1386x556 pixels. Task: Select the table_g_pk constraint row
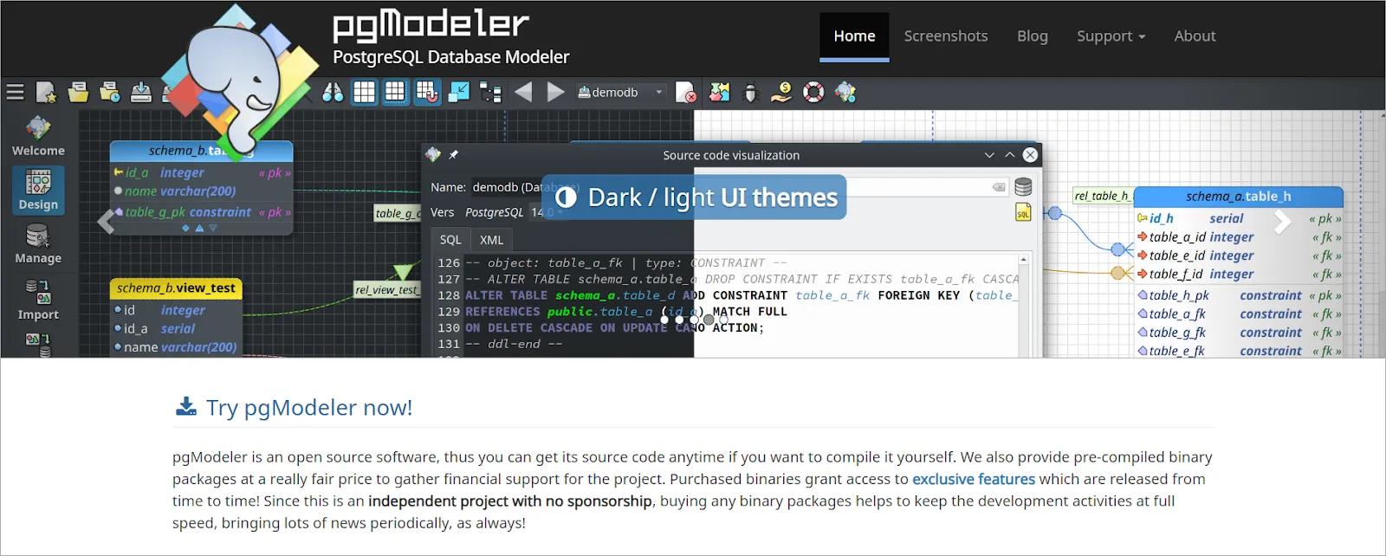203,211
